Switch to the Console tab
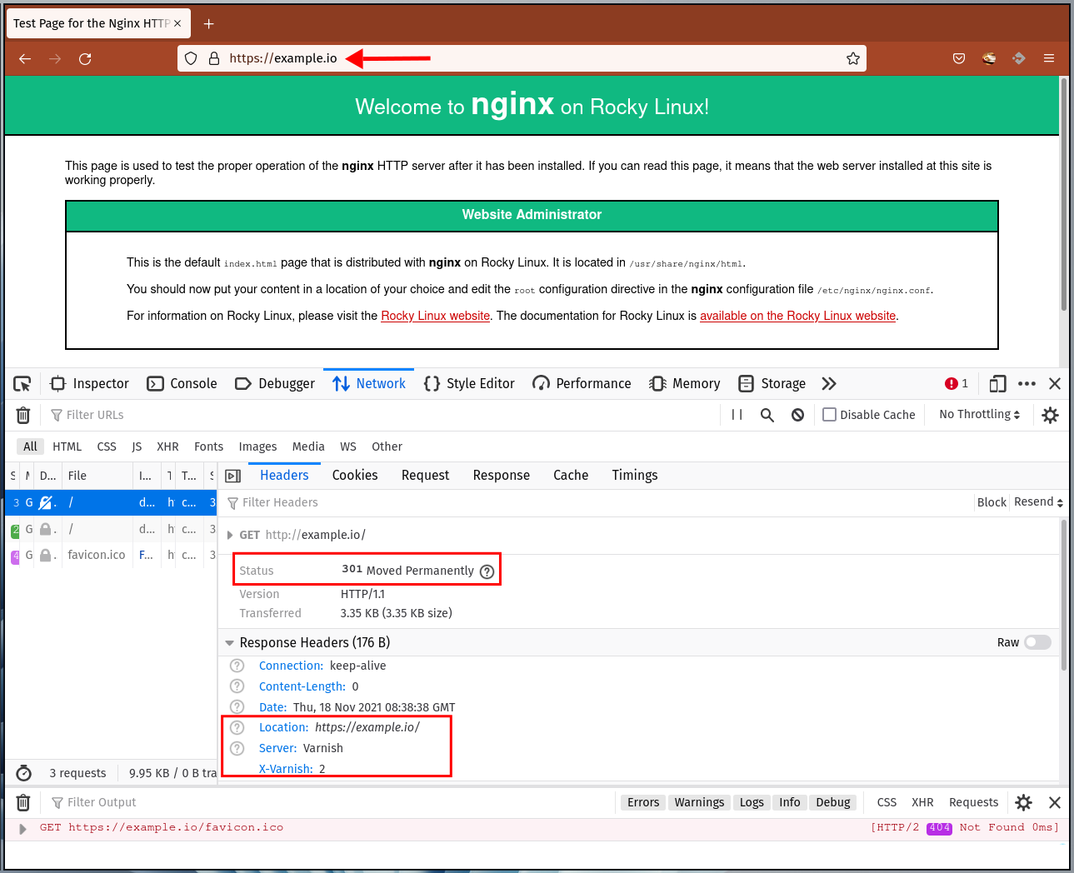 coord(182,384)
